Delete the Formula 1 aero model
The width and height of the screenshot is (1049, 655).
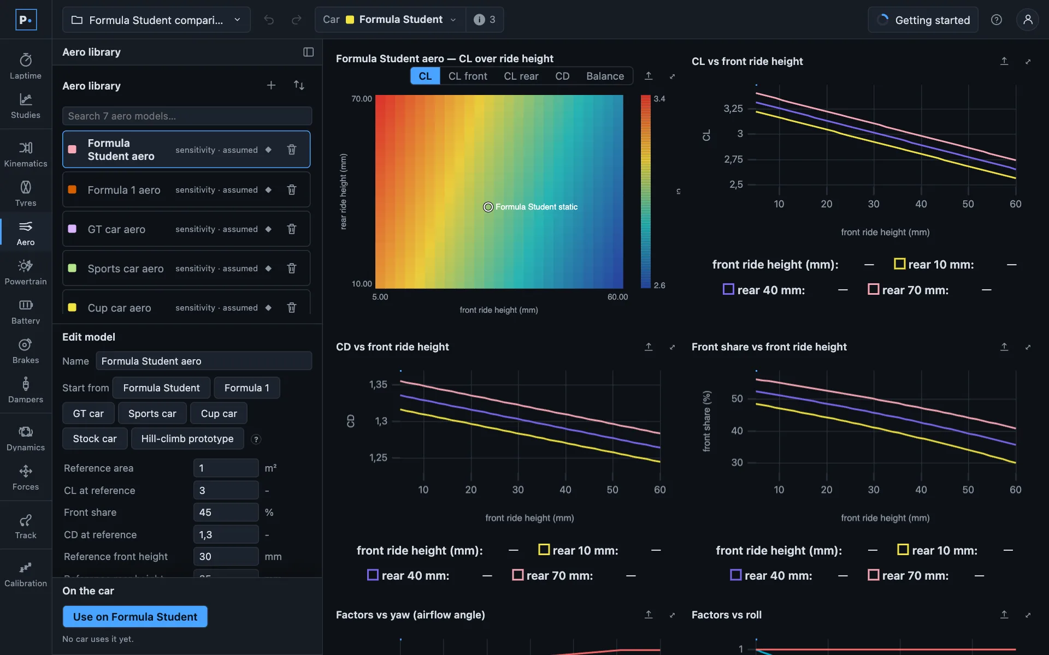(x=292, y=189)
